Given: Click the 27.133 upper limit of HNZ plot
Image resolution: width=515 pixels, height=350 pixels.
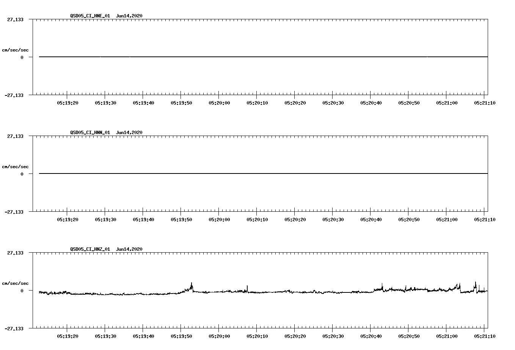Looking at the screenshot, I should click(x=15, y=253).
